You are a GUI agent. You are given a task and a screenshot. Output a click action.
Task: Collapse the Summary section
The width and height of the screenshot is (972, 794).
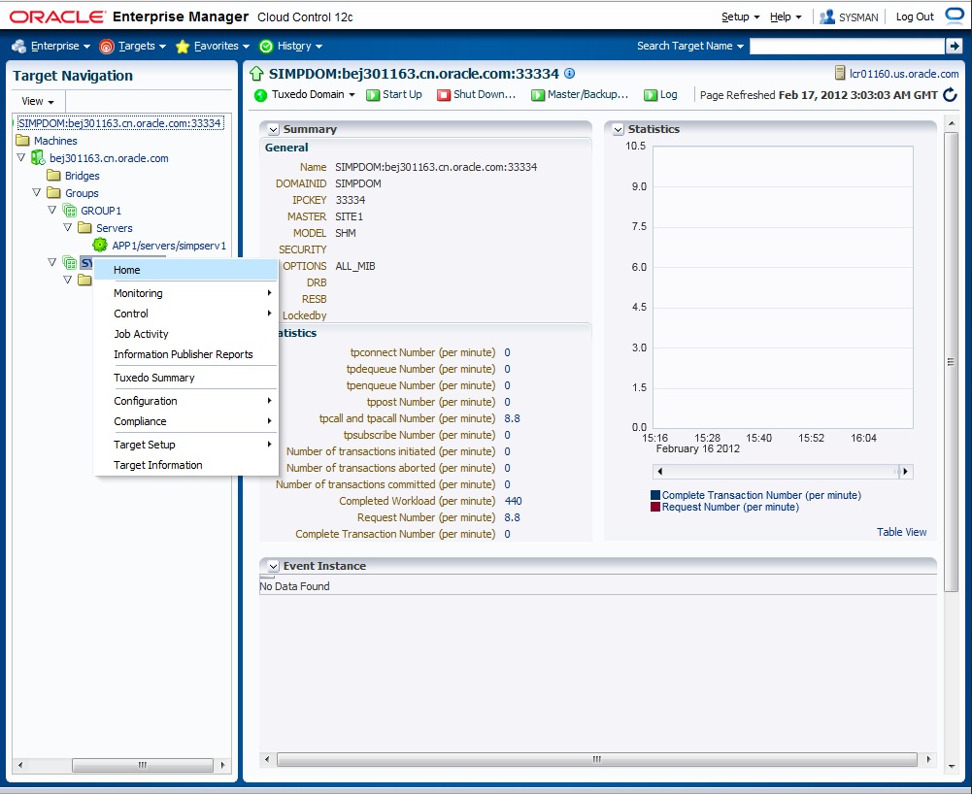273,129
